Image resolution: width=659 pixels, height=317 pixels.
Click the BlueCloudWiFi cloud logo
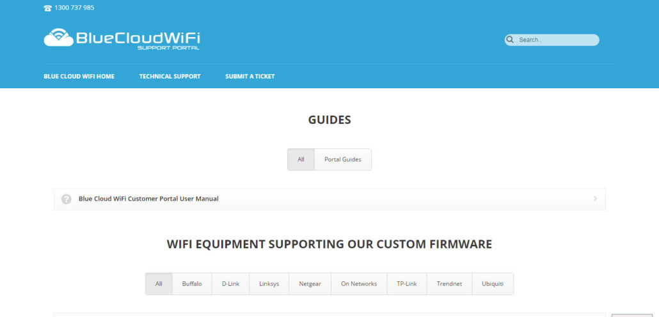point(122,38)
